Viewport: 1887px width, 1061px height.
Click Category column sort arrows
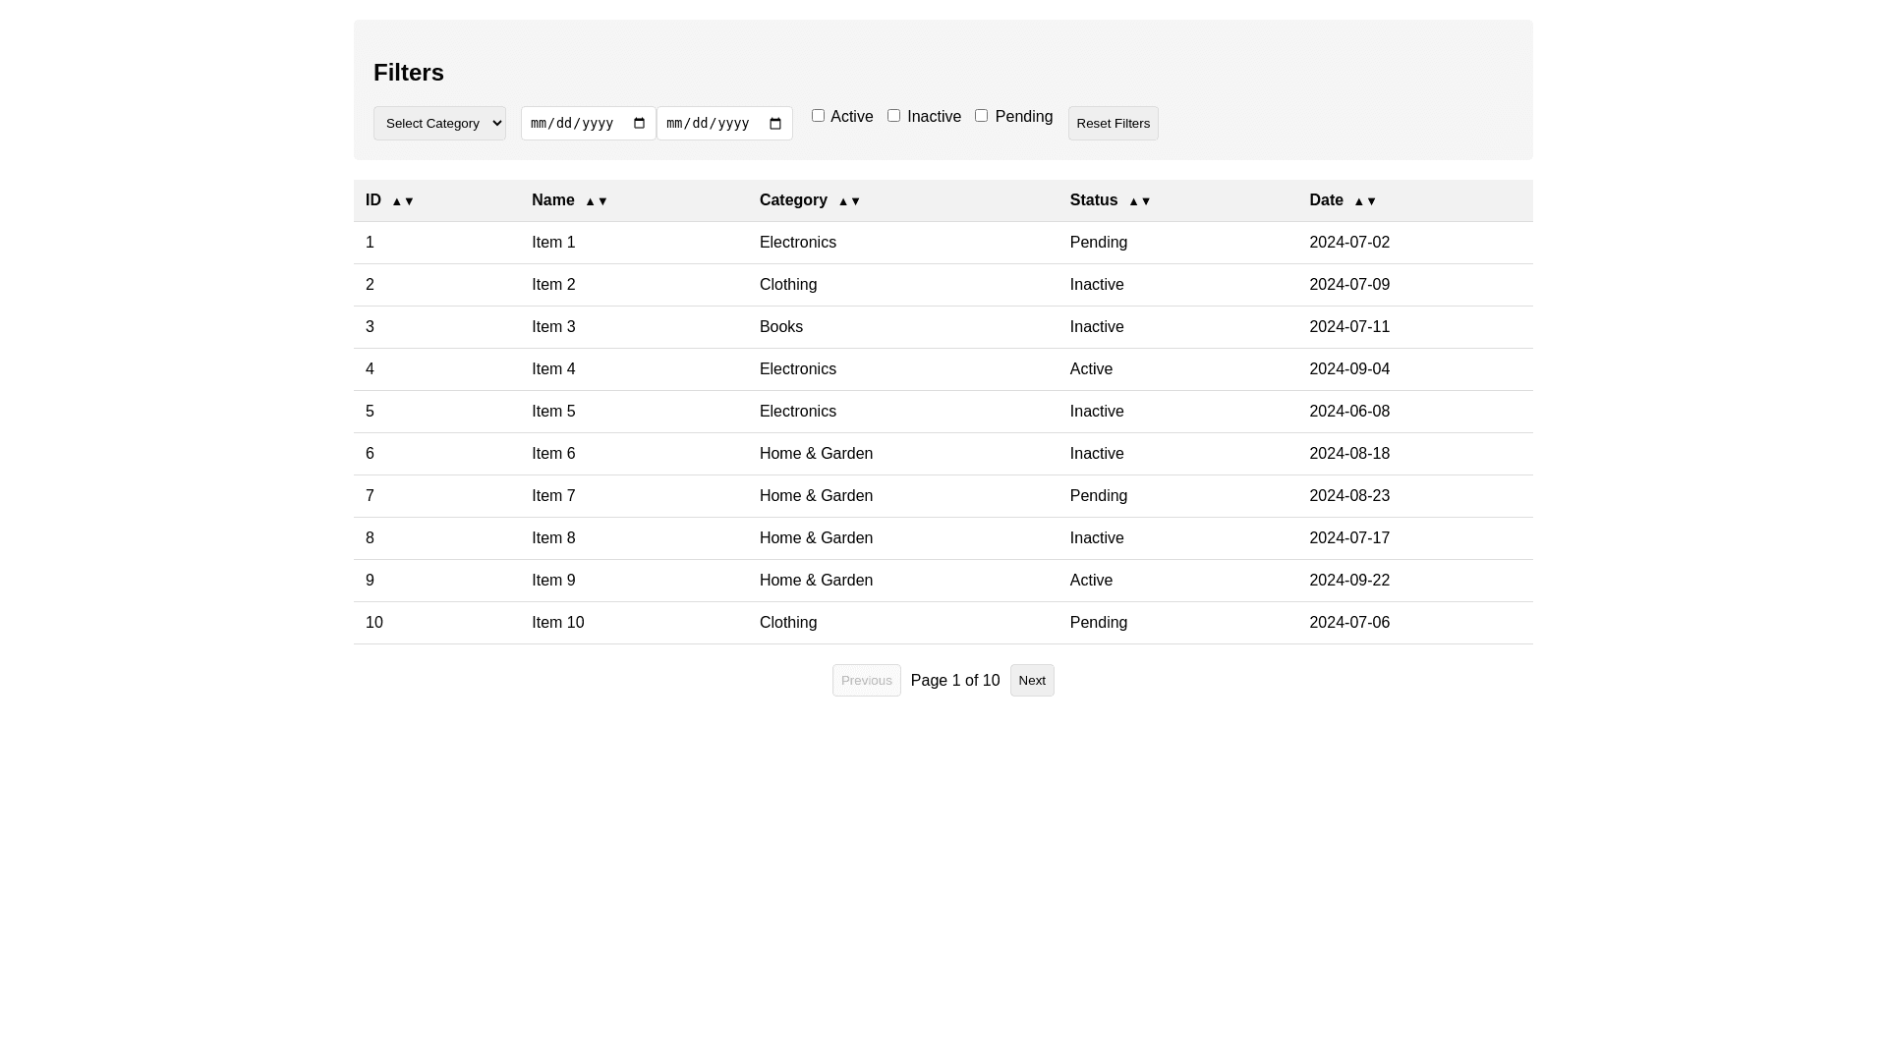[849, 201]
